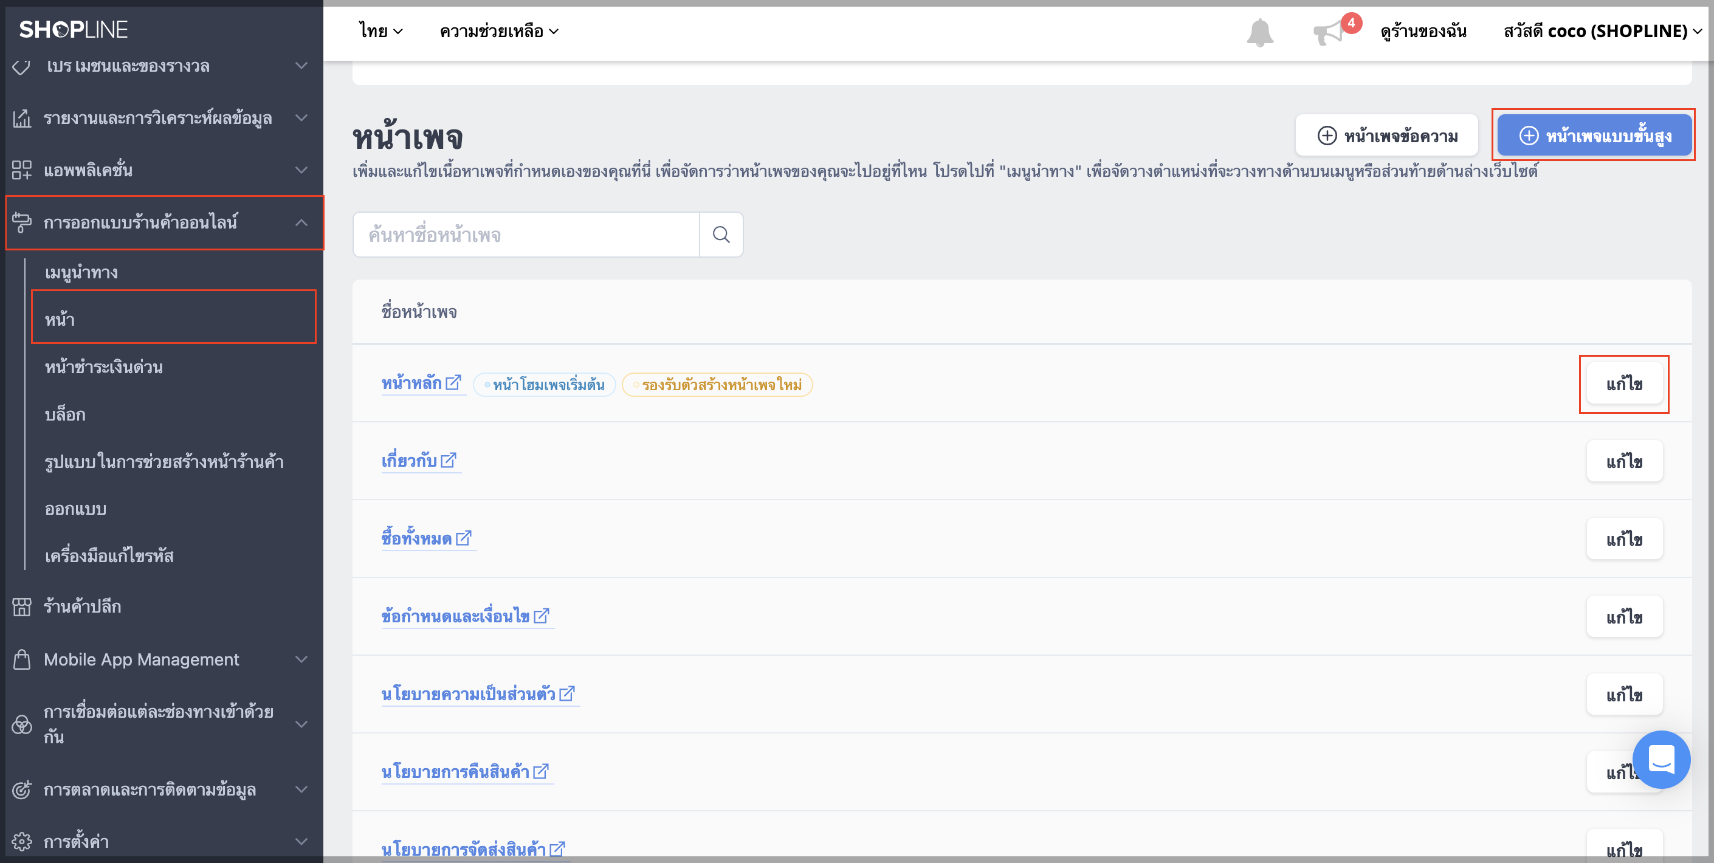Expand the การเชื่อมต่อแต่ละช่องทางเข้าด้วยกัน chevron
This screenshot has height=863, width=1714.
[301, 724]
